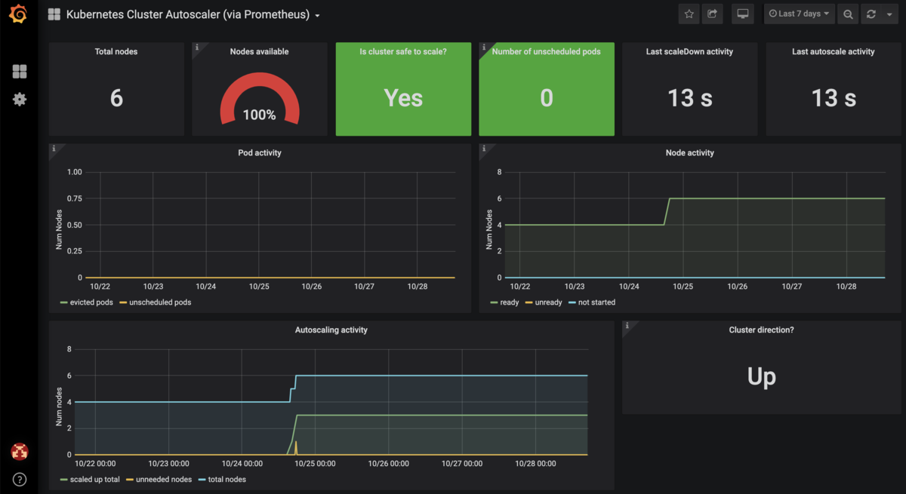
Task: Show info for unscheduled pods panel
Action: 484,47
